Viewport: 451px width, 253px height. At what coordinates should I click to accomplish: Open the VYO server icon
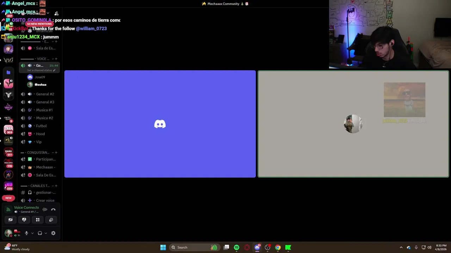pyautogui.click(x=8, y=60)
